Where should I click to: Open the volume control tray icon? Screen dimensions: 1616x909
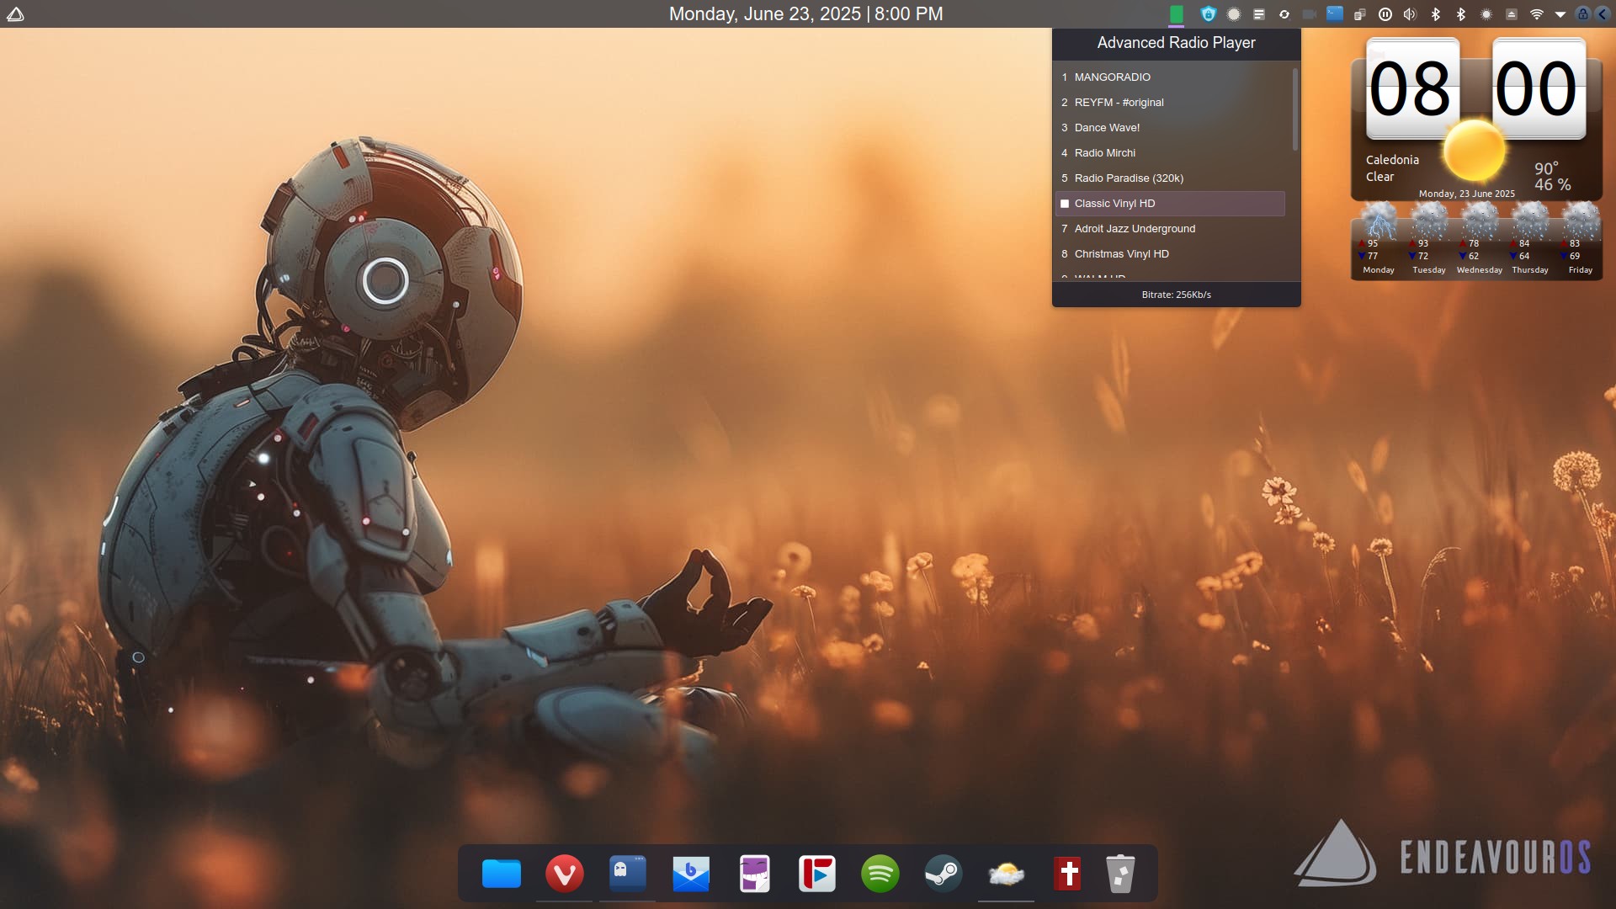[x=1410, y=14]
